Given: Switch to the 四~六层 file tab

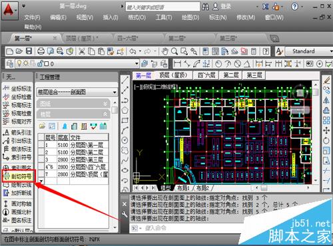Looking at the screenshot, I should [128, 39].
